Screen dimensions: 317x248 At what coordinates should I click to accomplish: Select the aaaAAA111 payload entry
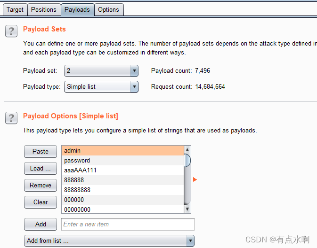(x=123, y=170)
